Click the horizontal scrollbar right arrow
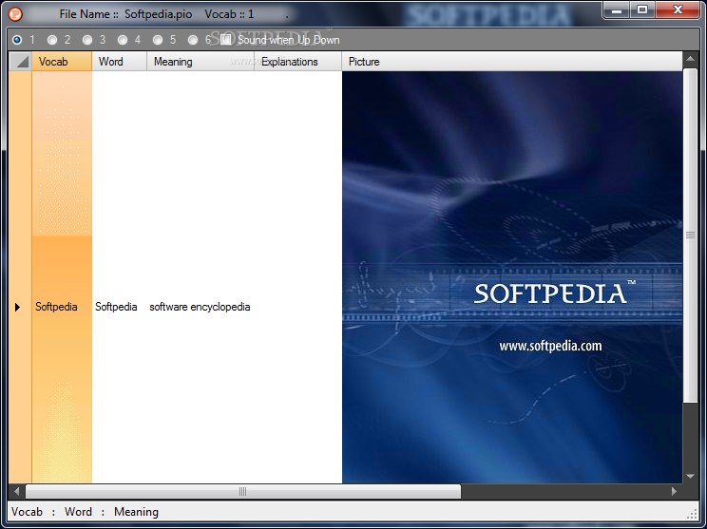This screenshot has width=707, height=529. pos(674,491)
